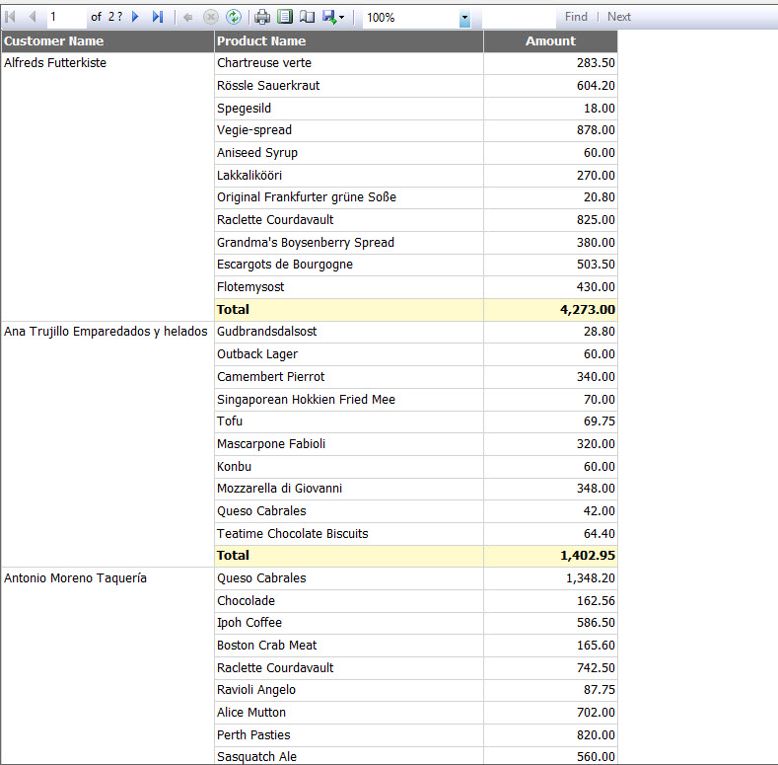The height and width of the screenshot is (765, 778).
Task: Click the Aniseed Syrup product cell
Action: (x=349, y=153)
